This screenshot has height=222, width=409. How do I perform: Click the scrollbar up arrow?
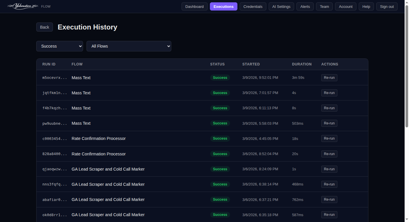coord(407,2)
